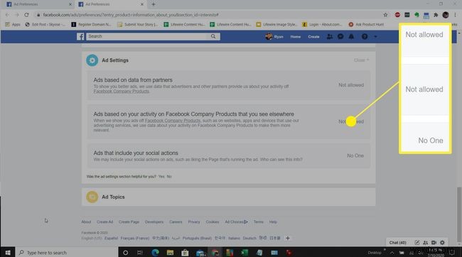Click the Ad Settings gear icon

(x=92, y=60)
